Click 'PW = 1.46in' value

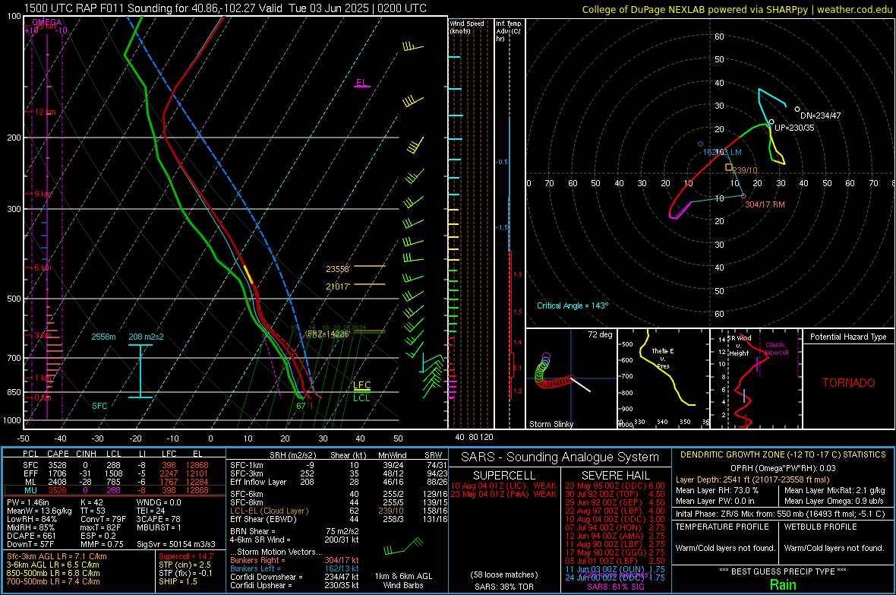29,502
